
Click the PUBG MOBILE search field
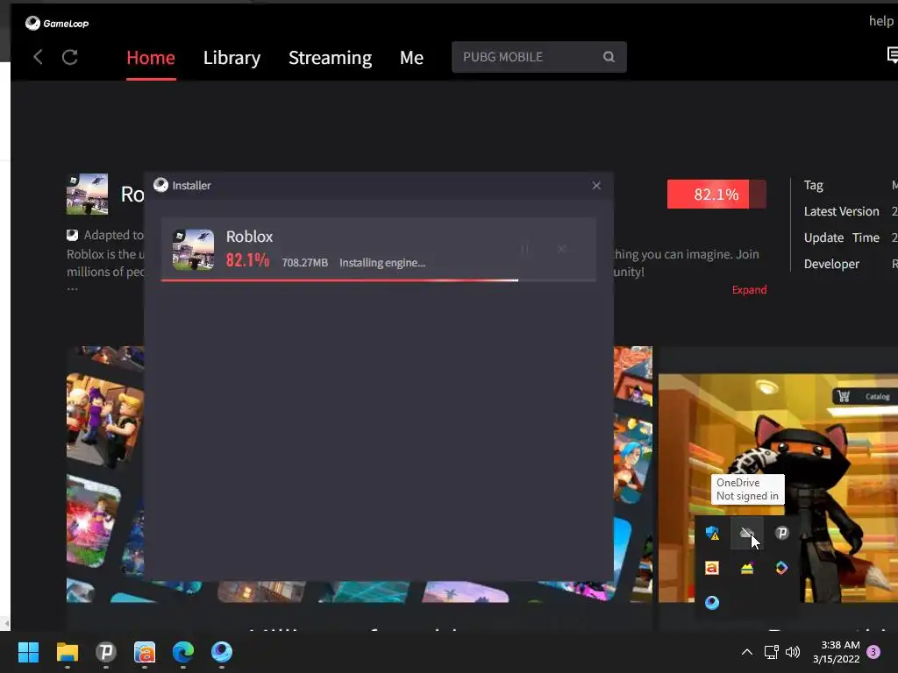pos(539,57)
